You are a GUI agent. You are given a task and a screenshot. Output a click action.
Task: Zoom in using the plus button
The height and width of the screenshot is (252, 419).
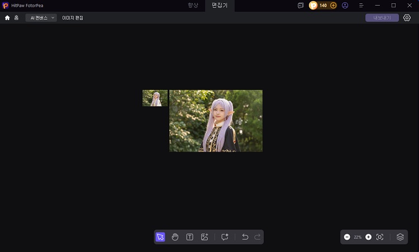(x=369, y=237)
